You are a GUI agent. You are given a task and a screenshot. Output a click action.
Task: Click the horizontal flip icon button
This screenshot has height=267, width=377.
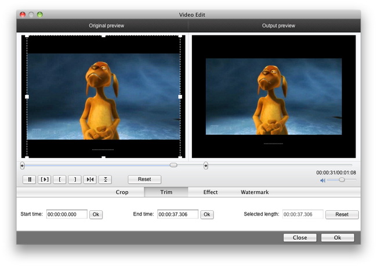[90, 180]
